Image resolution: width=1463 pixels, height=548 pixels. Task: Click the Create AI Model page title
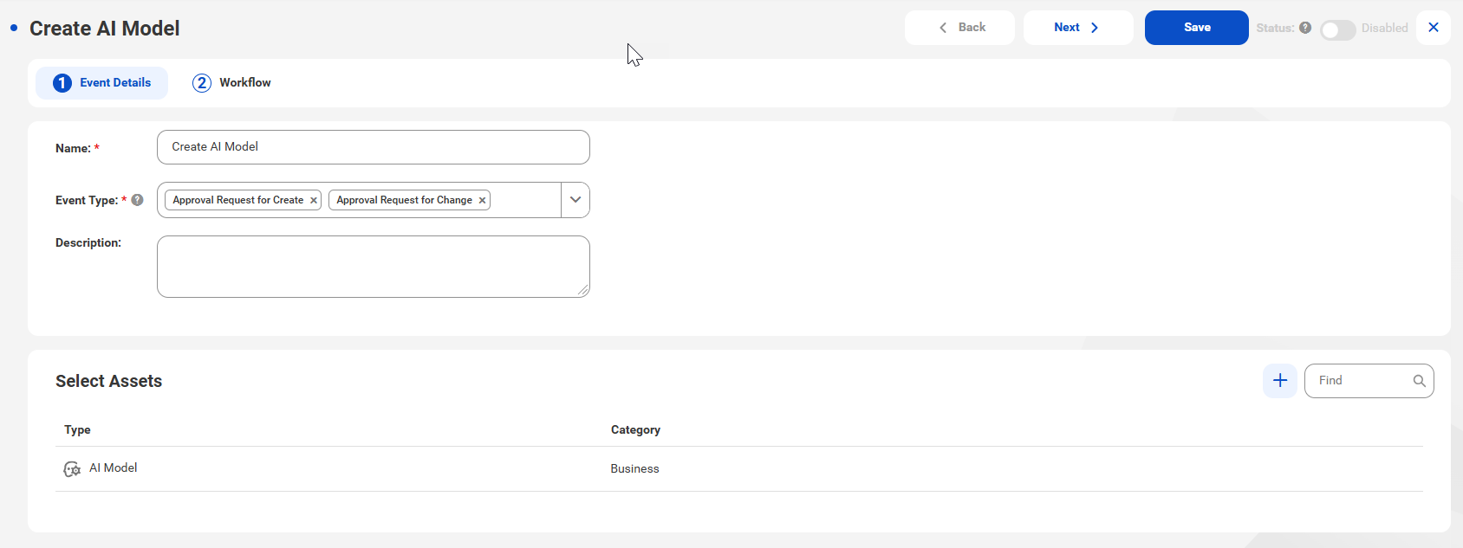tap(105, 29)
